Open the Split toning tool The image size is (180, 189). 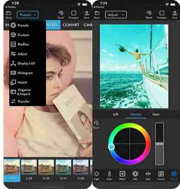148,175
